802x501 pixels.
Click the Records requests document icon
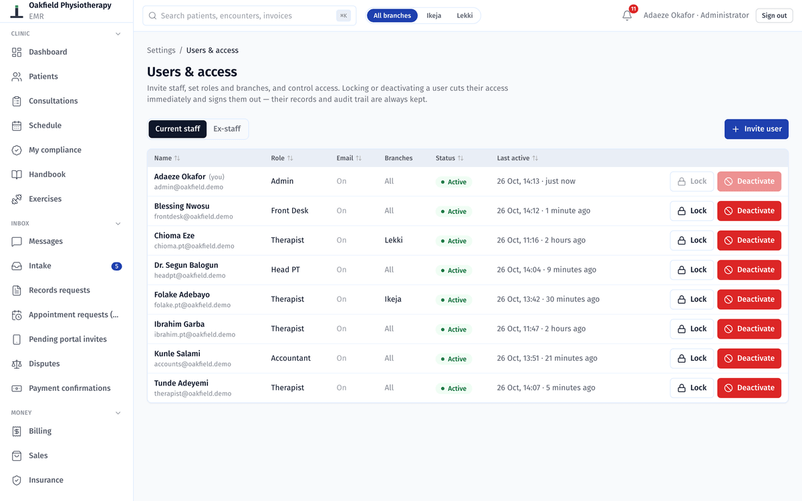pos(17,291)
